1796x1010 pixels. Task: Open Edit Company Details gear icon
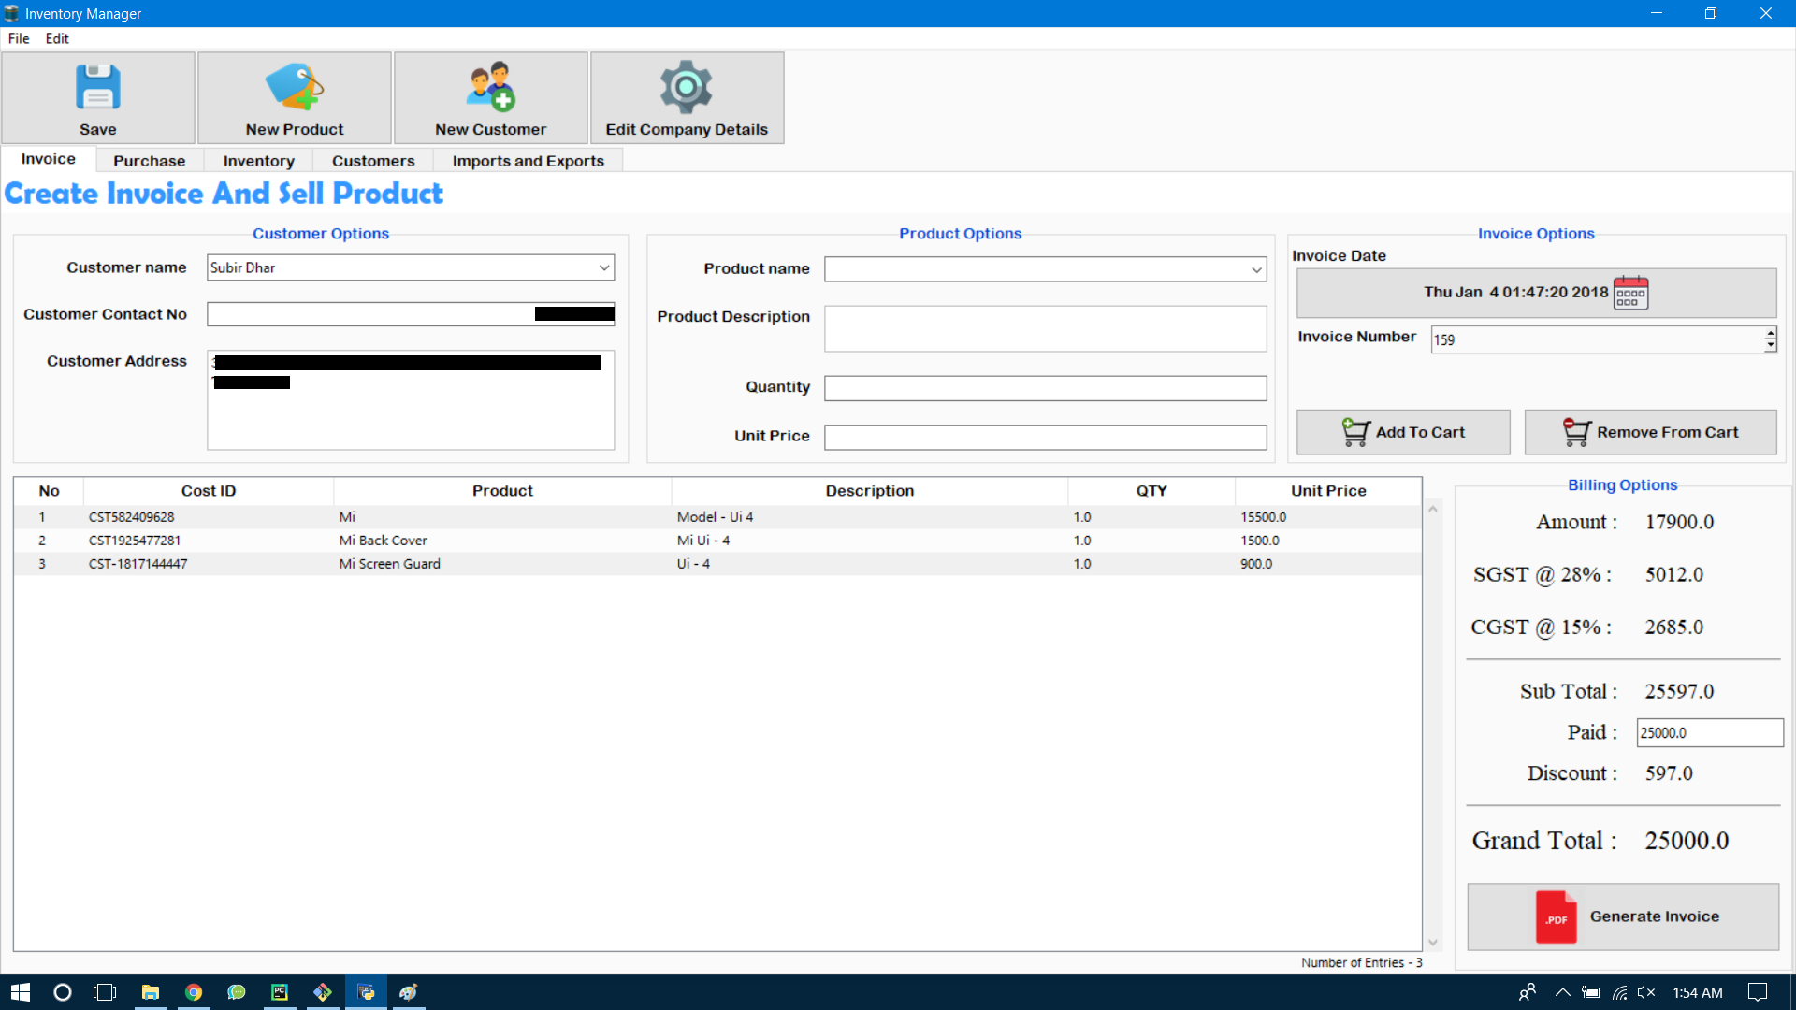point(686,87)
